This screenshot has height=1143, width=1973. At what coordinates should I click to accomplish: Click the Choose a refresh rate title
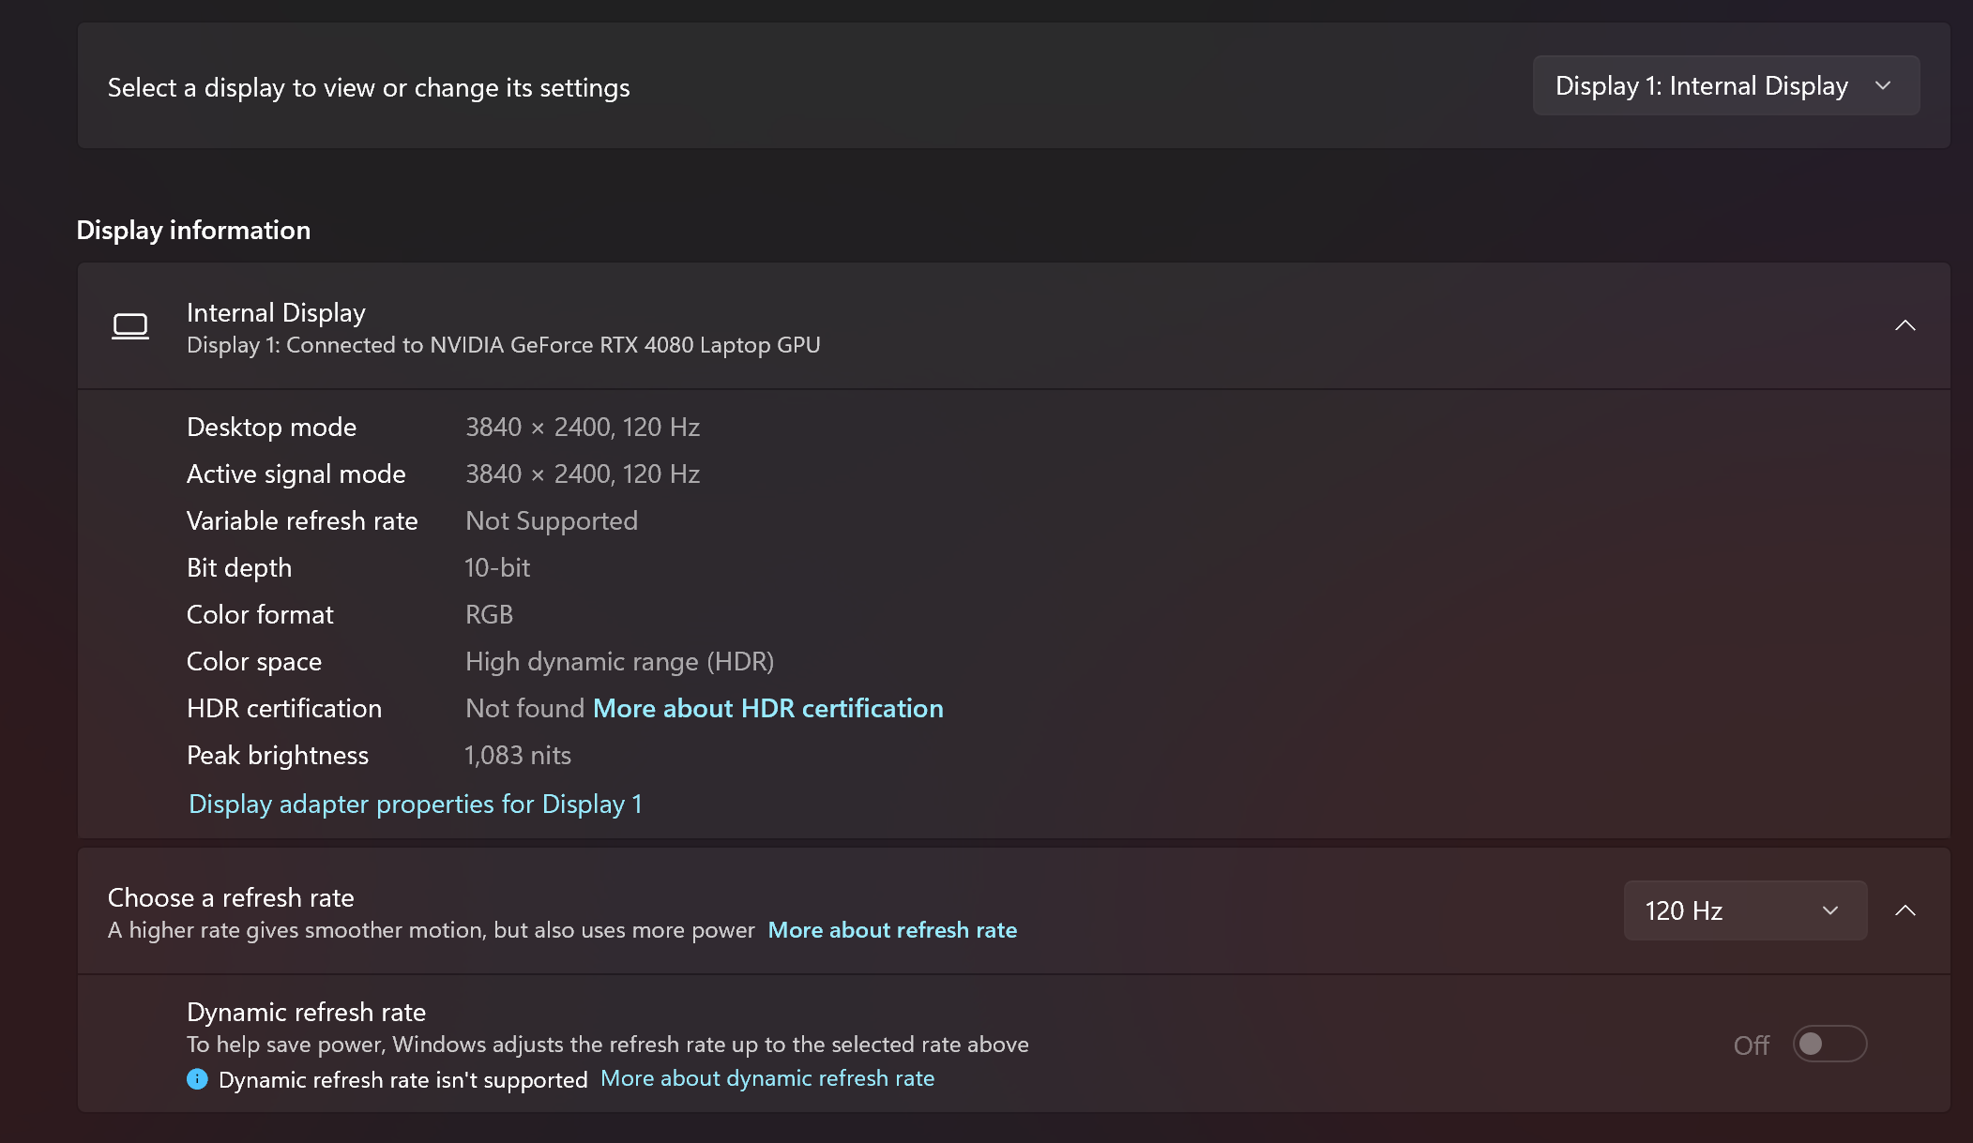click(231, 897)
